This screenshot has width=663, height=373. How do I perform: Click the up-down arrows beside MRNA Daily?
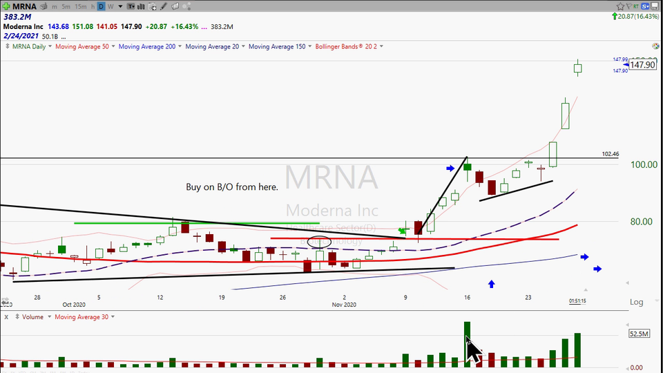point(7,46)
